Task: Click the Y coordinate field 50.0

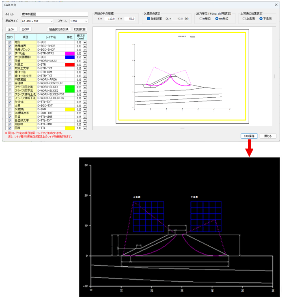Action: coord(130,19)
